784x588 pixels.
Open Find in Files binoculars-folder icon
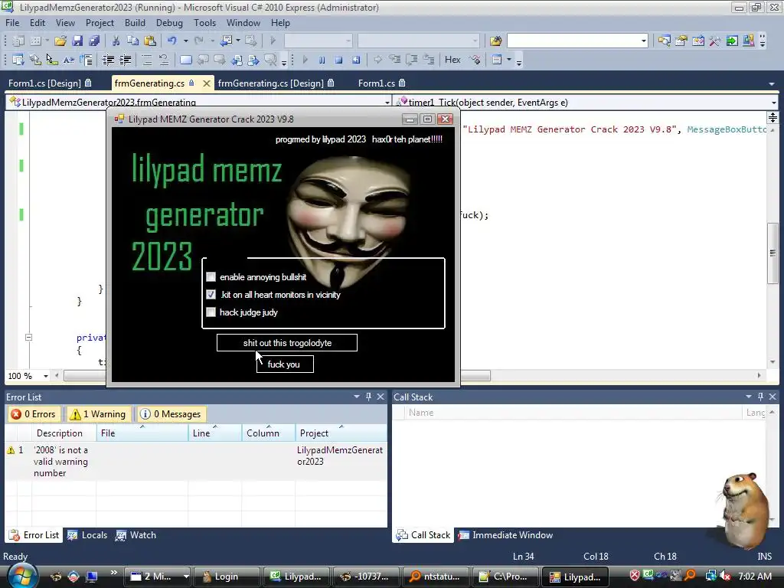[x=495, y=41]
